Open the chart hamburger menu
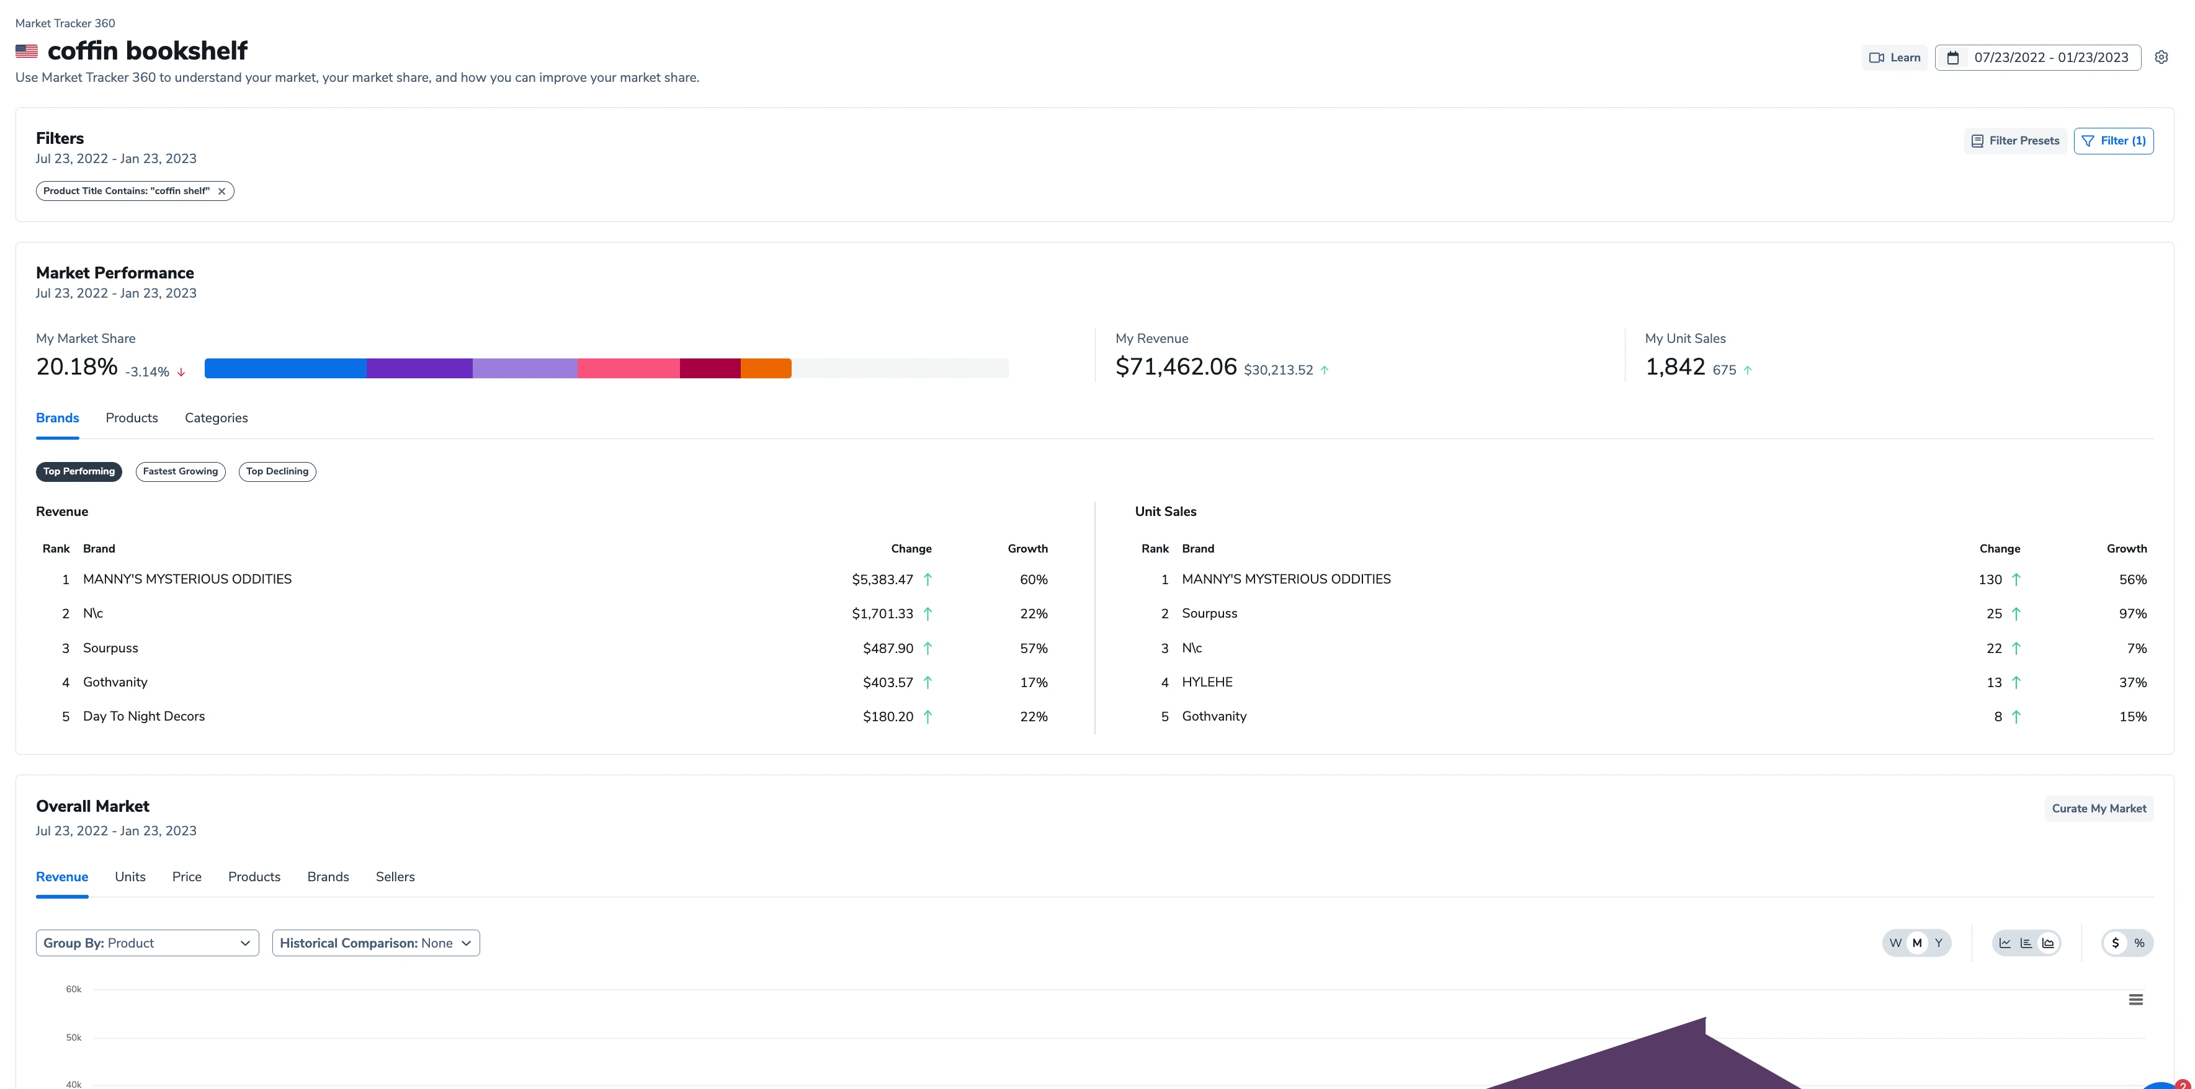Viewport: 2195px width, 1089px height. pos(2135,1000)
